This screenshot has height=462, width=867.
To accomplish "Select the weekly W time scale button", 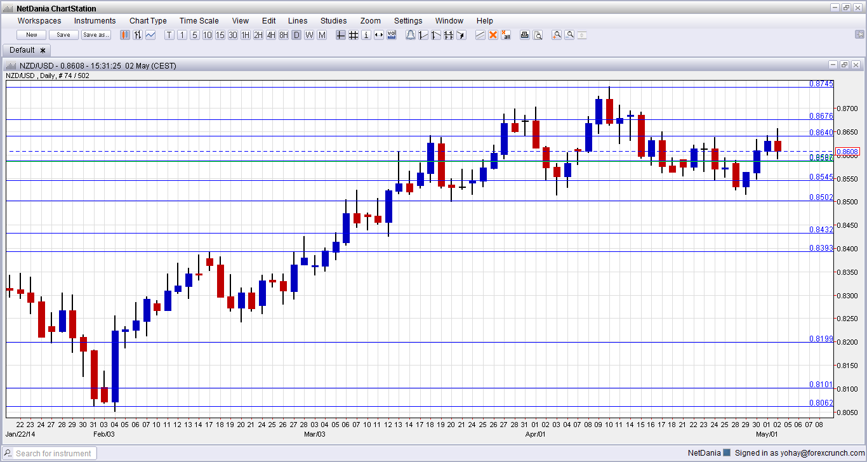I will tap(309, 35).
